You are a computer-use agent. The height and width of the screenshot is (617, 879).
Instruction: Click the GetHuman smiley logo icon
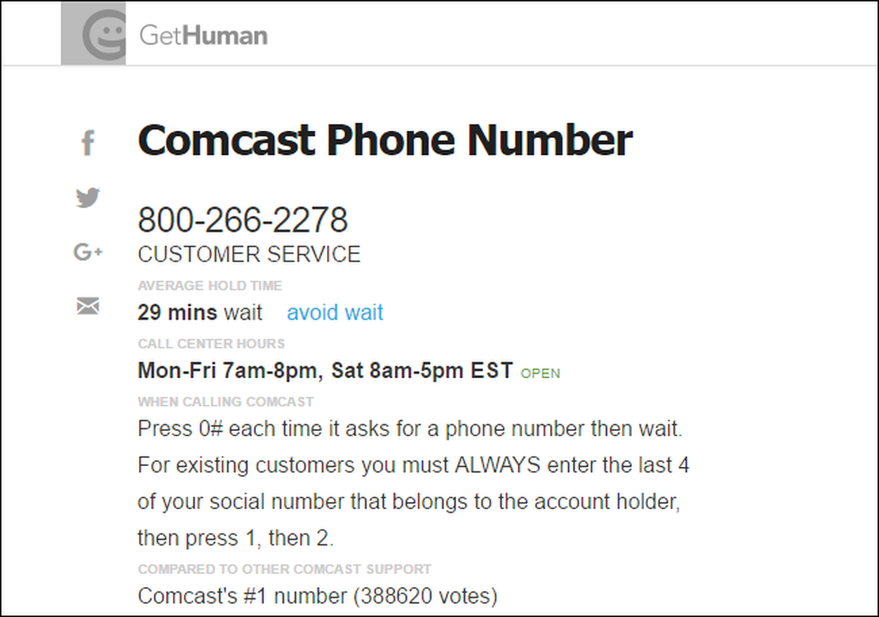click(x=93, y=33)
